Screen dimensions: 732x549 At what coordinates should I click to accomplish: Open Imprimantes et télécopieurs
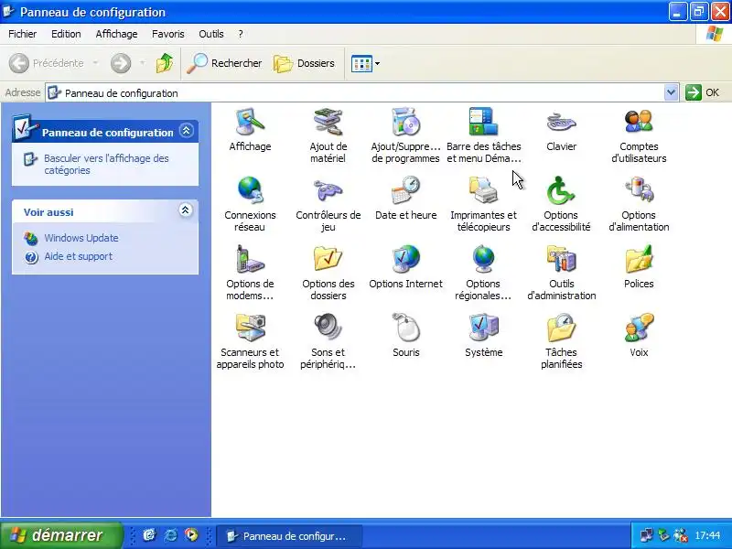coord(484,204)
